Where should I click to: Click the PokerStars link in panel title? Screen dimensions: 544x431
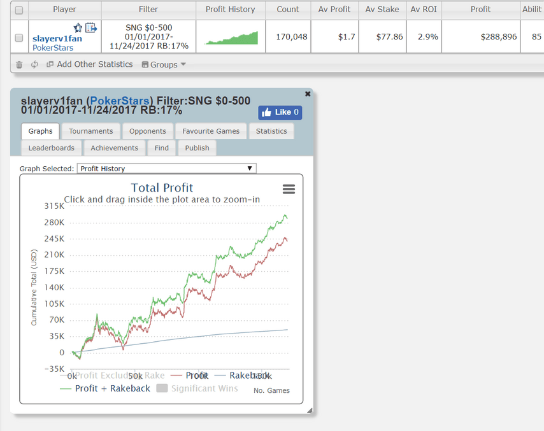(120, 101)
